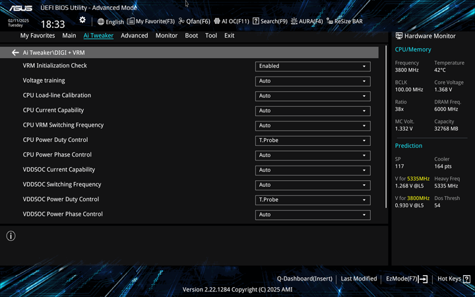
Task: Open Search(F9) tool
Action: pyautogui.click(x=270, y=21)
